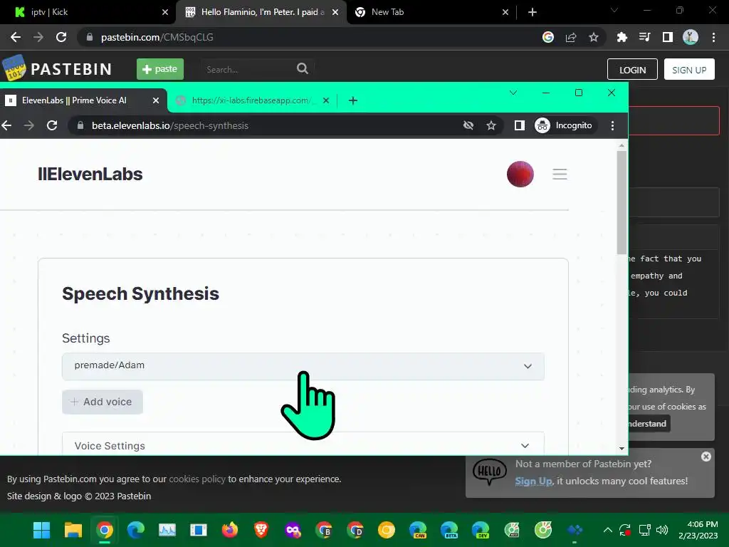The image size is (729, 547).
Task: Click the green paste button
Action: [160, 69]
